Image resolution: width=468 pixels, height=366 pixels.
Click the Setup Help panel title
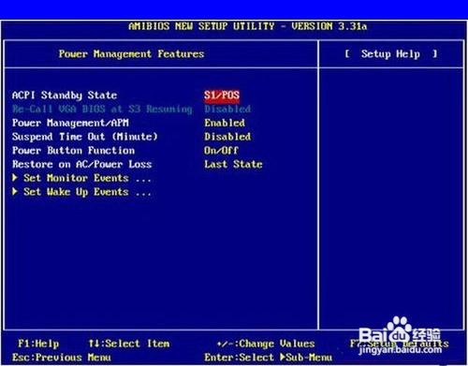pos(390,54)
